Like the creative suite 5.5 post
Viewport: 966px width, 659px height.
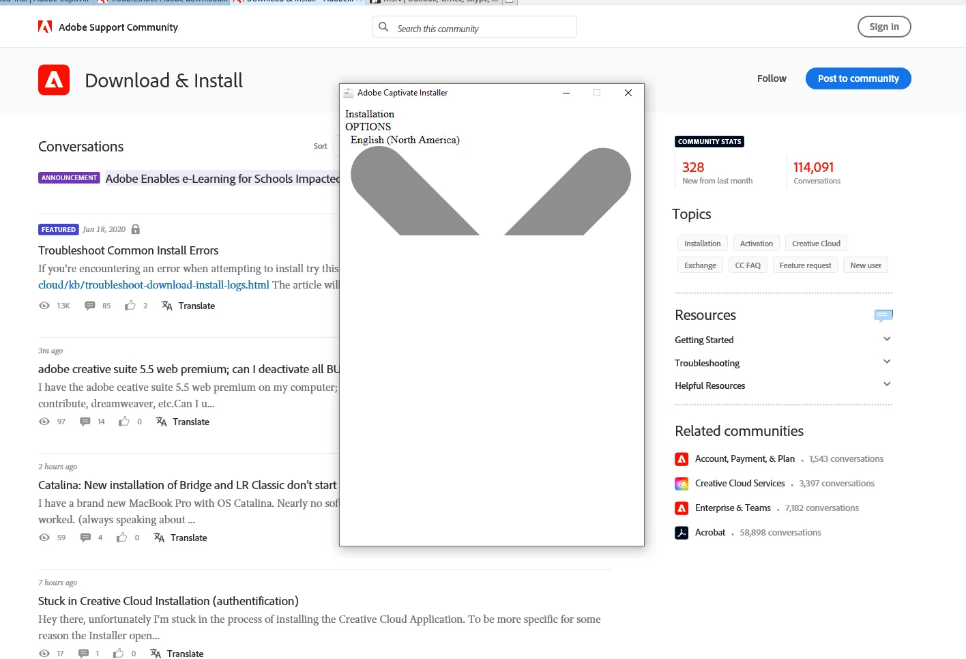pos(124,422)
